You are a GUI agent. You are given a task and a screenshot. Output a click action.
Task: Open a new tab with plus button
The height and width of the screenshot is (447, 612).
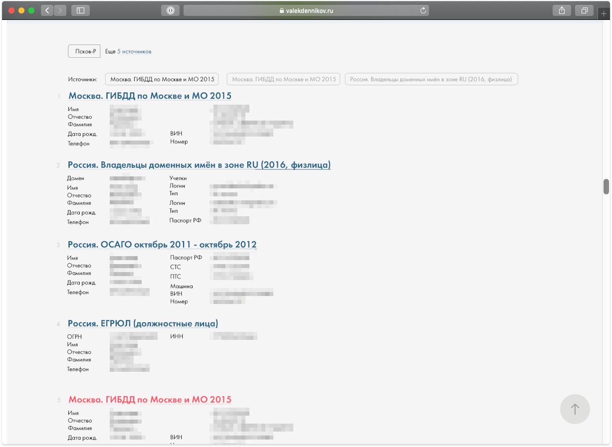pos(604,14)
